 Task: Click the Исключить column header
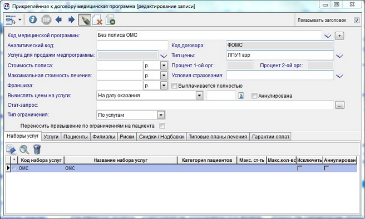(x=309, y=160)
